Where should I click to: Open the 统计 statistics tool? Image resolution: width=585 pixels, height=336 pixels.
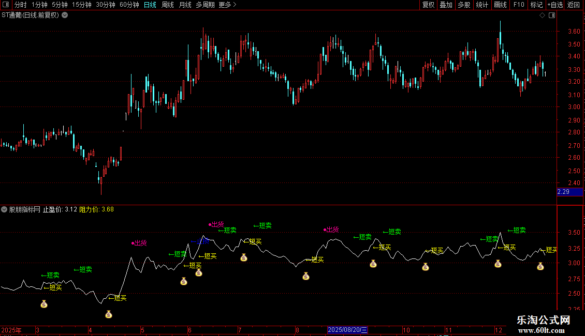click(482, 5)
